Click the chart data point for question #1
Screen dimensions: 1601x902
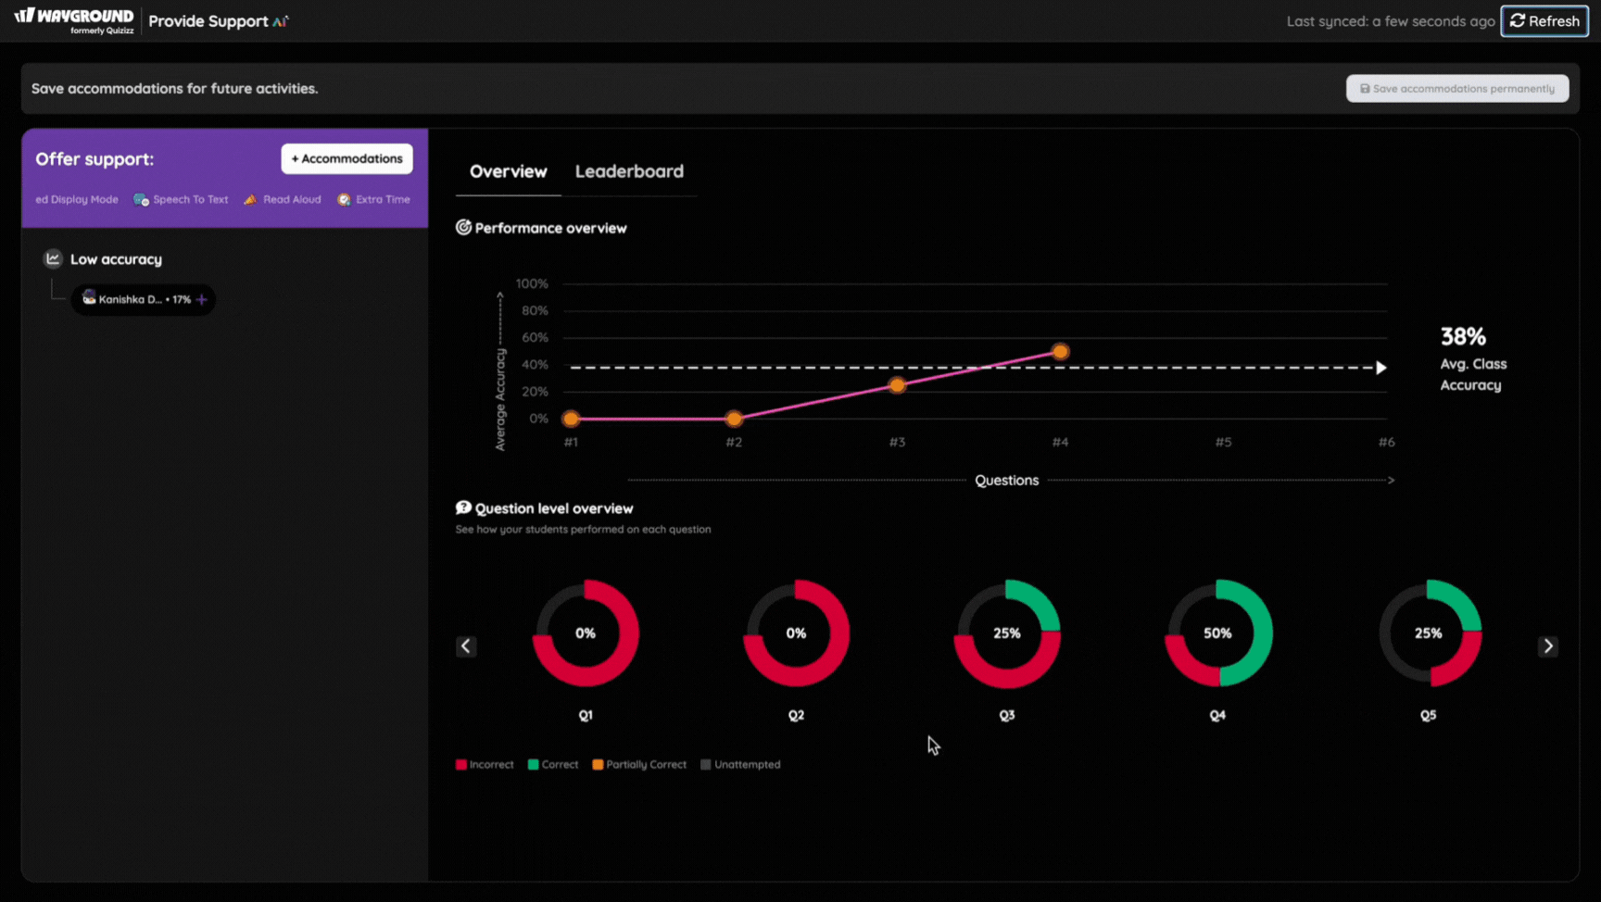571,419
